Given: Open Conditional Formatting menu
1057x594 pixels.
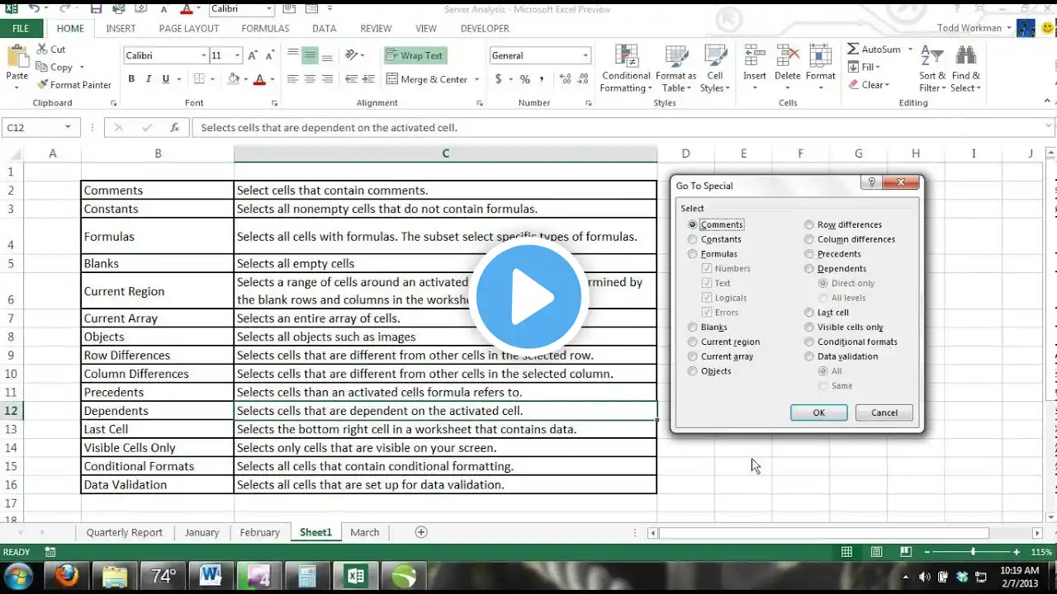Looking at the screenshot, I should click(626, 68).
